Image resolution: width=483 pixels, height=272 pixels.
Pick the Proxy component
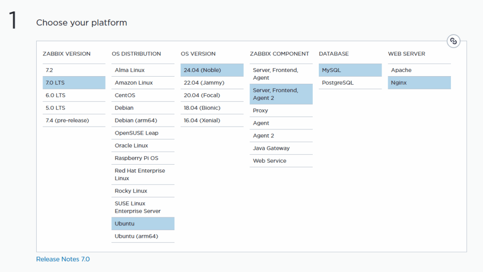pyautogui.click(x=281, y=111)
